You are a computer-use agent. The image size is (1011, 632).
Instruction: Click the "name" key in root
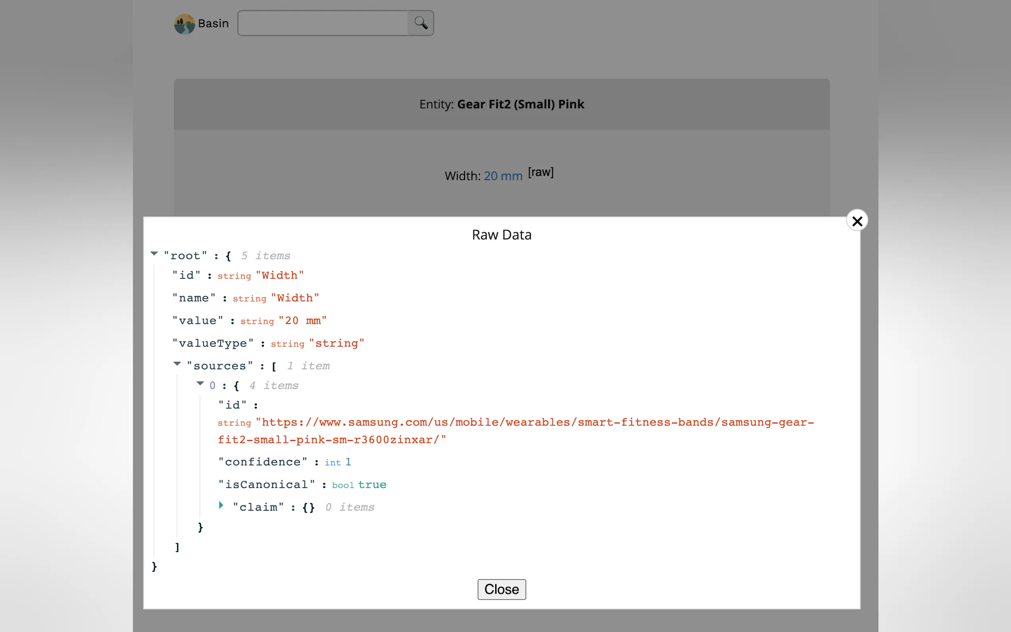(194, 298)
